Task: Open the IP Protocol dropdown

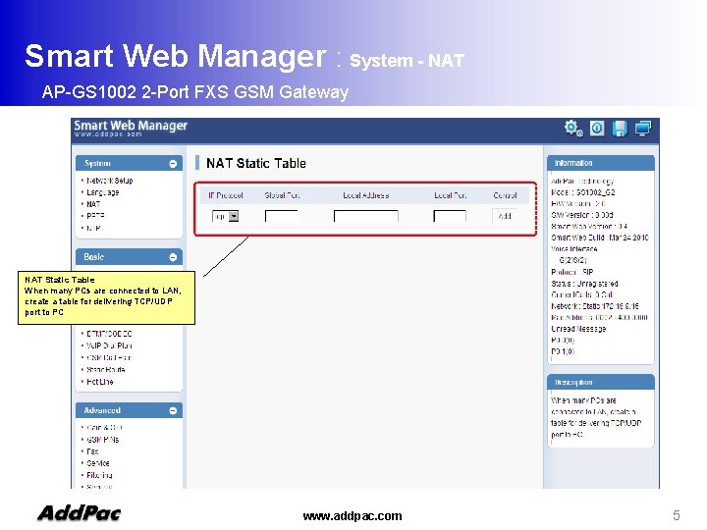Action: tap(226, 216)
